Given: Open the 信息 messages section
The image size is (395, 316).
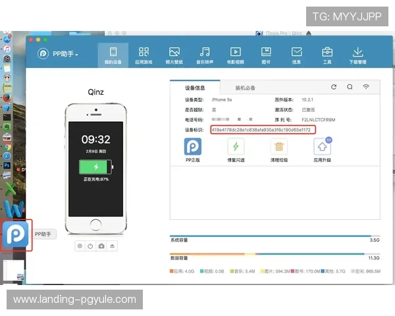Looking at the screenshot, I should point(296,55).
